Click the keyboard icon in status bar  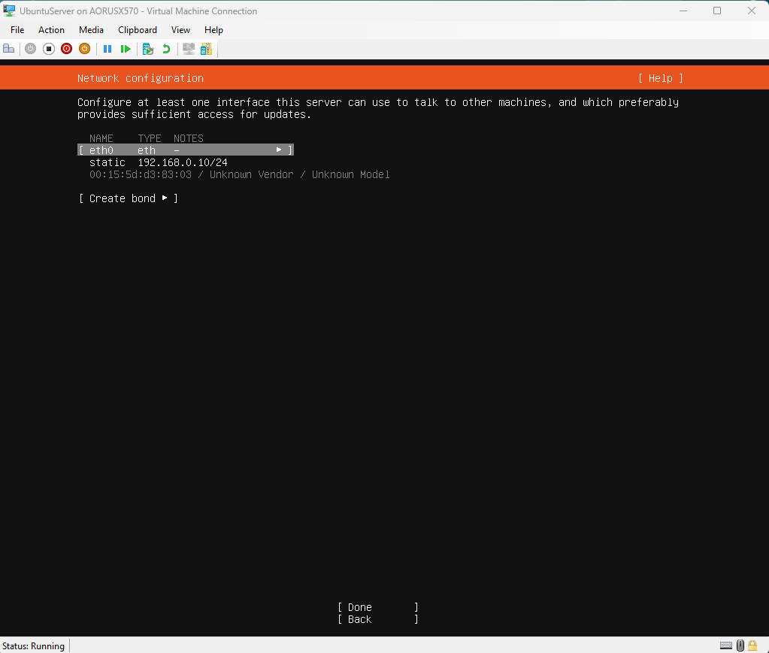pos(726,645)
